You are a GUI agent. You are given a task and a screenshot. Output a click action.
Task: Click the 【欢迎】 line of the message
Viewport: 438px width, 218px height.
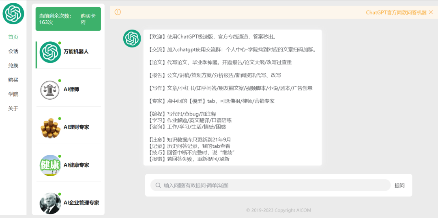[x=211, y=37]
